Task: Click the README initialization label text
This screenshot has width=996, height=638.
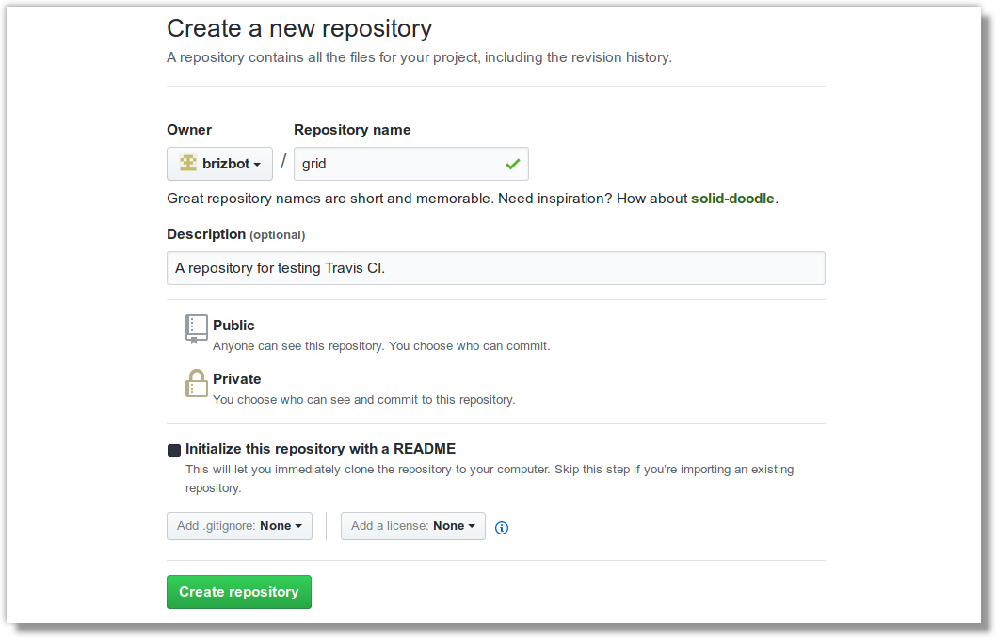Action: (x=320, y=449)
